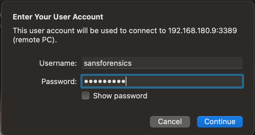255x135 pixels.
Task: Place cursor after the last password dot
Action: click(126, 82)
